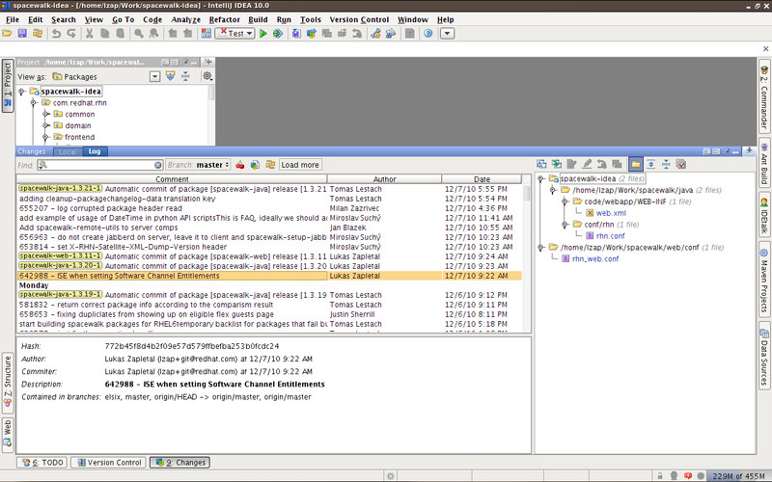This screenshot has height=482, width=772.
Task: Open the Version Control menu
Action: 359,19
